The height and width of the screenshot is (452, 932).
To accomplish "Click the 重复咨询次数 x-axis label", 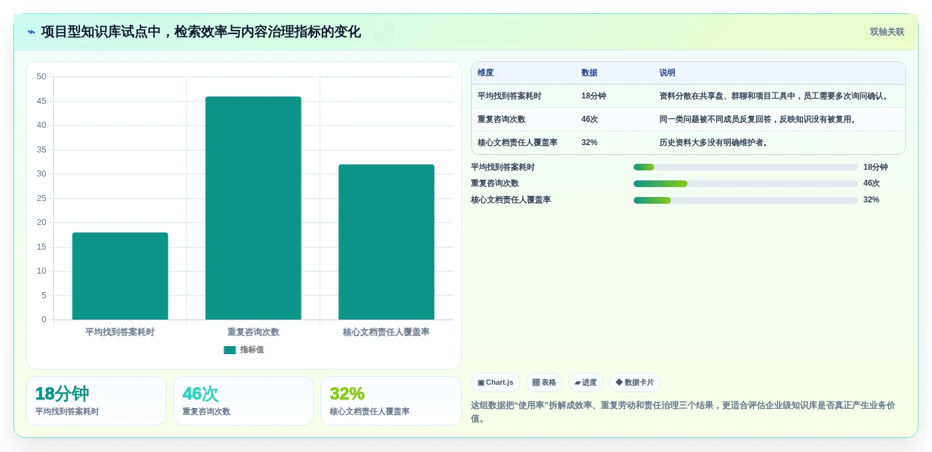I will pos(253,332).
